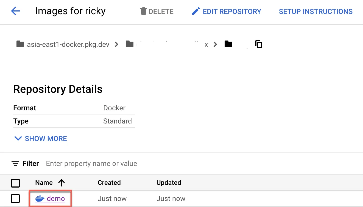This screenshot has height=207, width=363.
Task: Open the demo image link
Action: click(56, 199)
